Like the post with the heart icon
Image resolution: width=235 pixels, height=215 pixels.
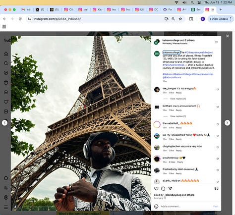click(x=156, y=188)
